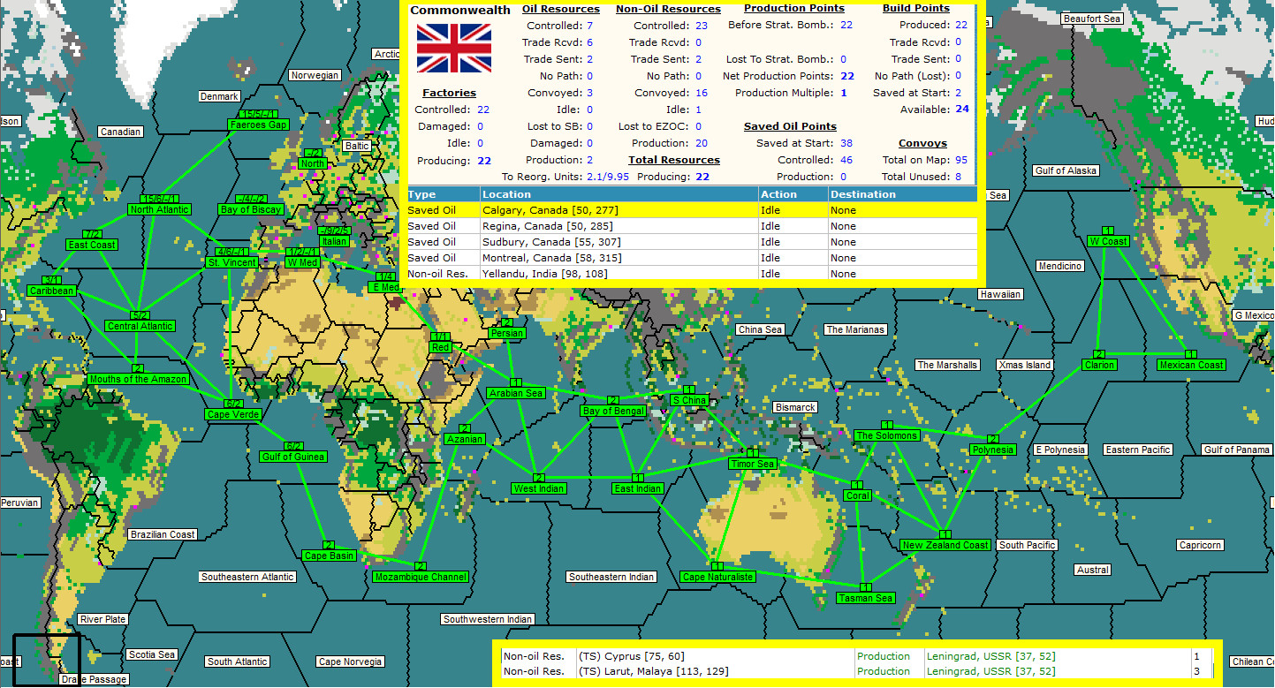
Task: Select the Regina, Canada saved oil row
Action: click(x=691, y=226)
